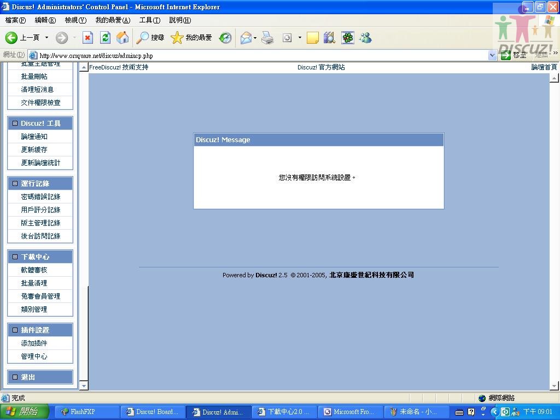The width and height of the screenshot is (560, 420).
Task: Click the ICQ flower toolbar icon
Action: point(347,38)
